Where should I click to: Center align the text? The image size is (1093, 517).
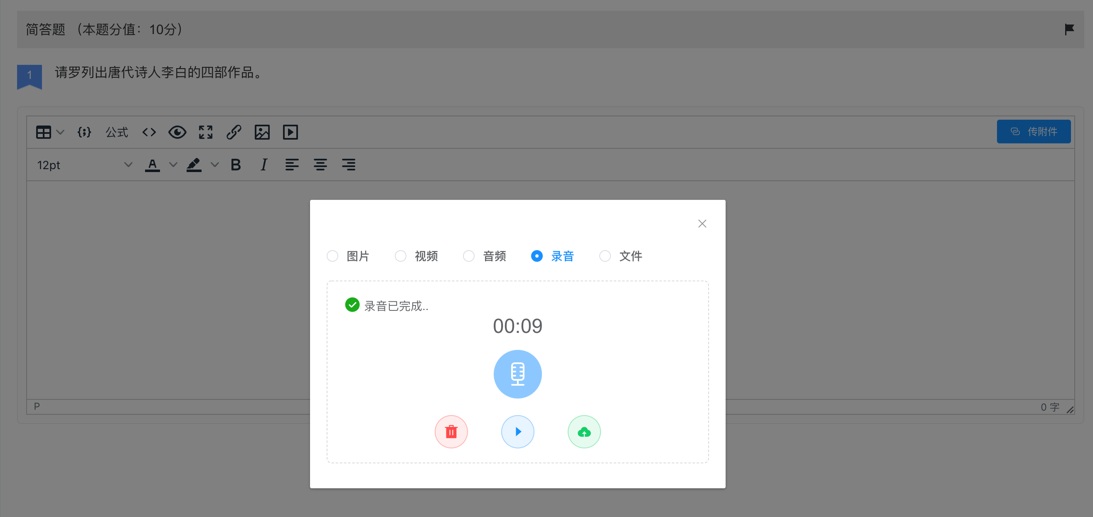(x=320, y=165)
